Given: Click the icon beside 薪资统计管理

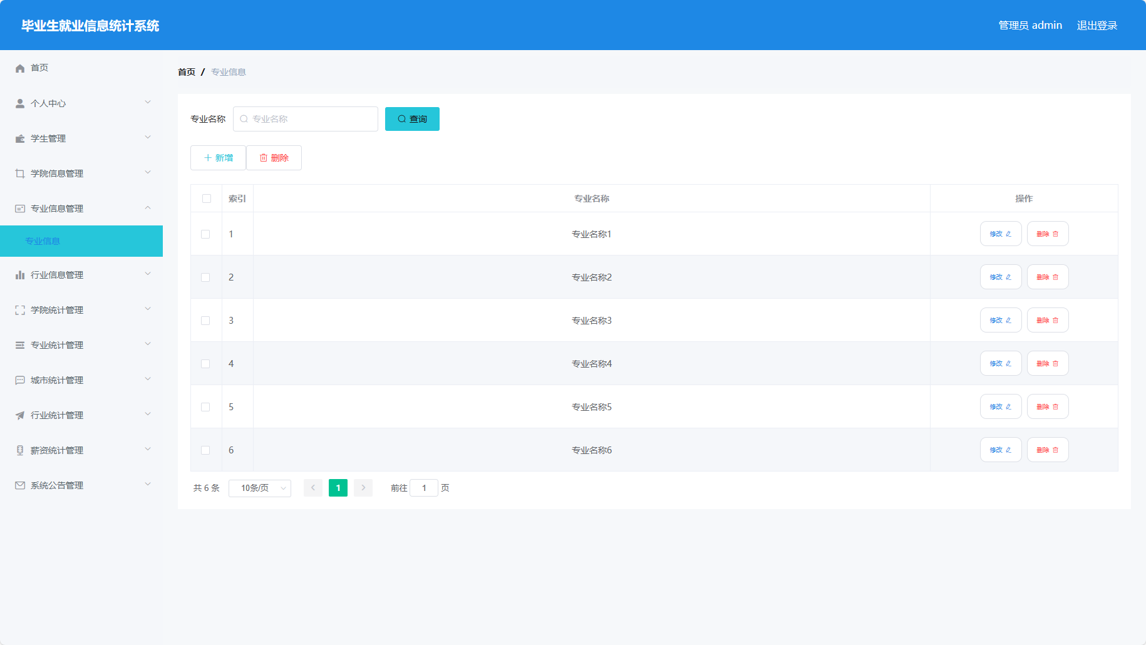Looking at the screenshot, I should 20,450.
